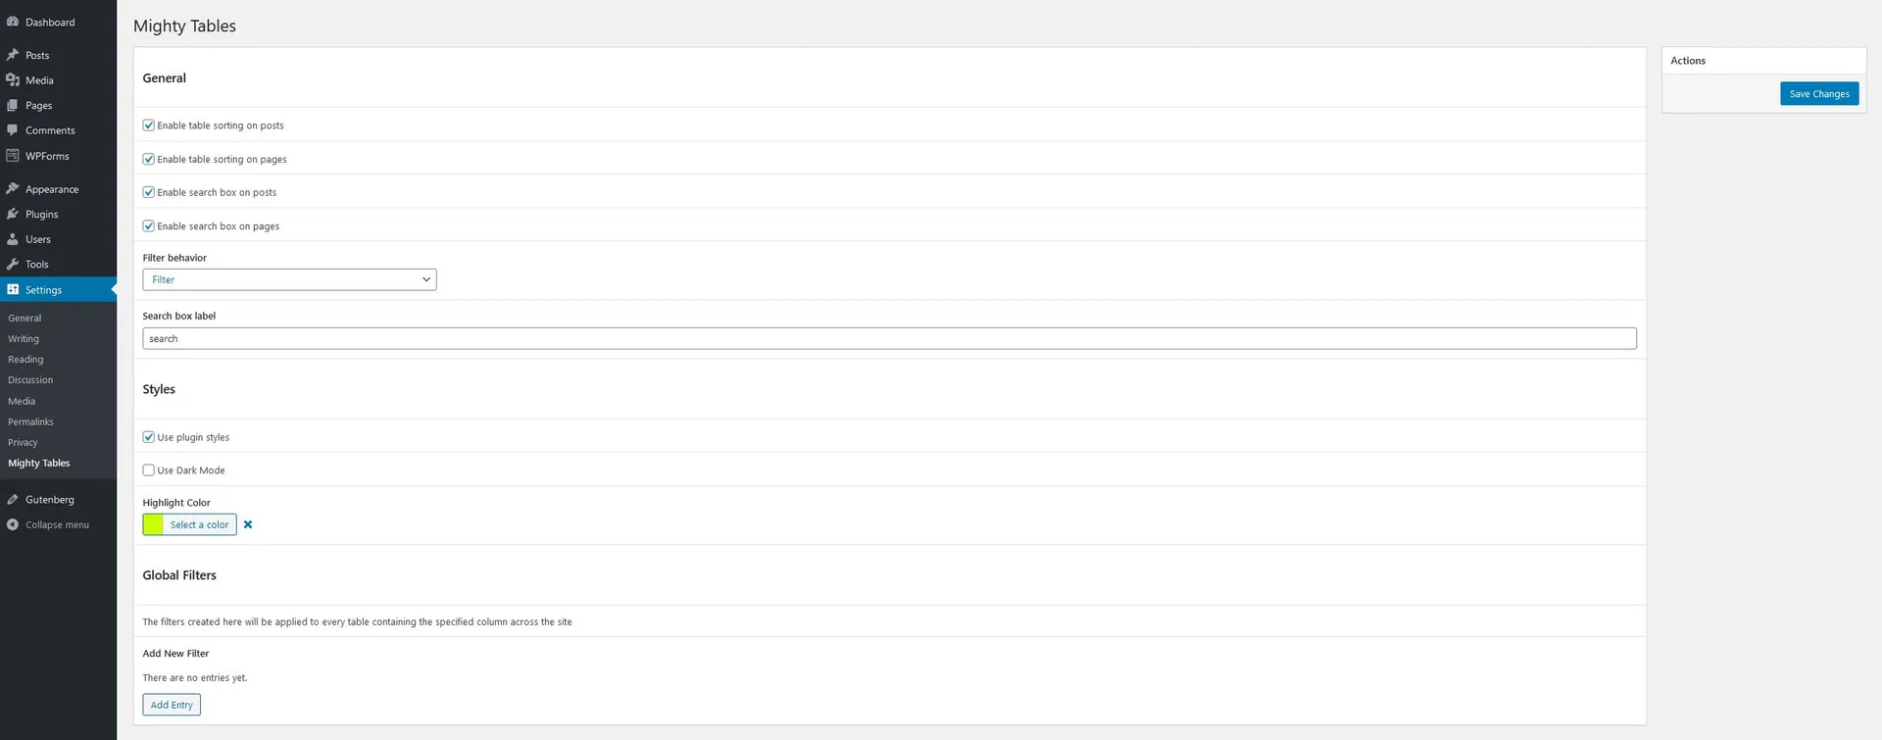Open the Filter behavior dropdown
1882x740 pixels.
[x=289, y=279]
